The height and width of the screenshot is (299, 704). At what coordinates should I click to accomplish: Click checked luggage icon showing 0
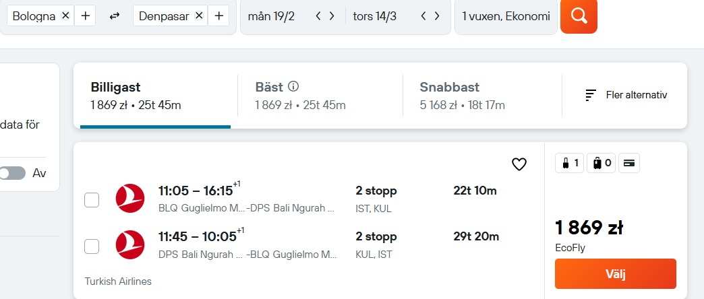[x=602, y=163]
